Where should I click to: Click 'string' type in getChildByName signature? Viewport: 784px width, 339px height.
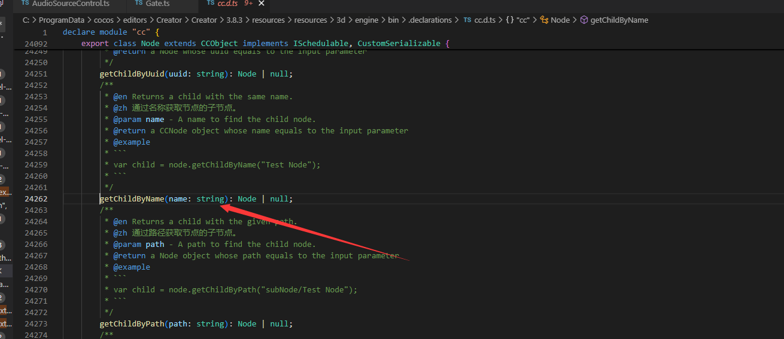[x=210, y=199]
